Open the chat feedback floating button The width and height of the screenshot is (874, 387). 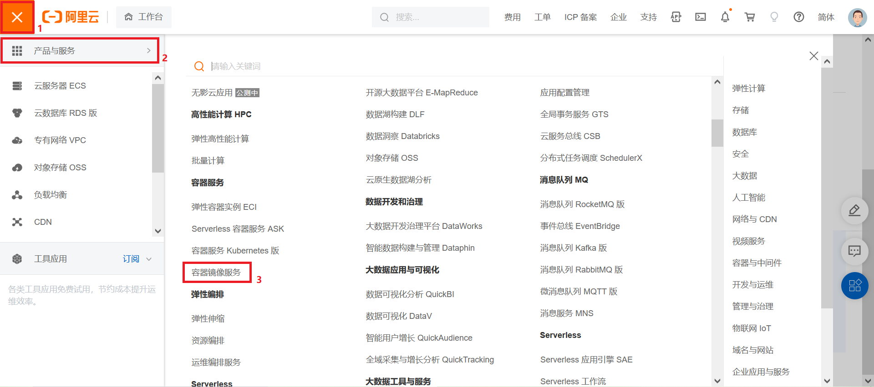tap(854, 251)
